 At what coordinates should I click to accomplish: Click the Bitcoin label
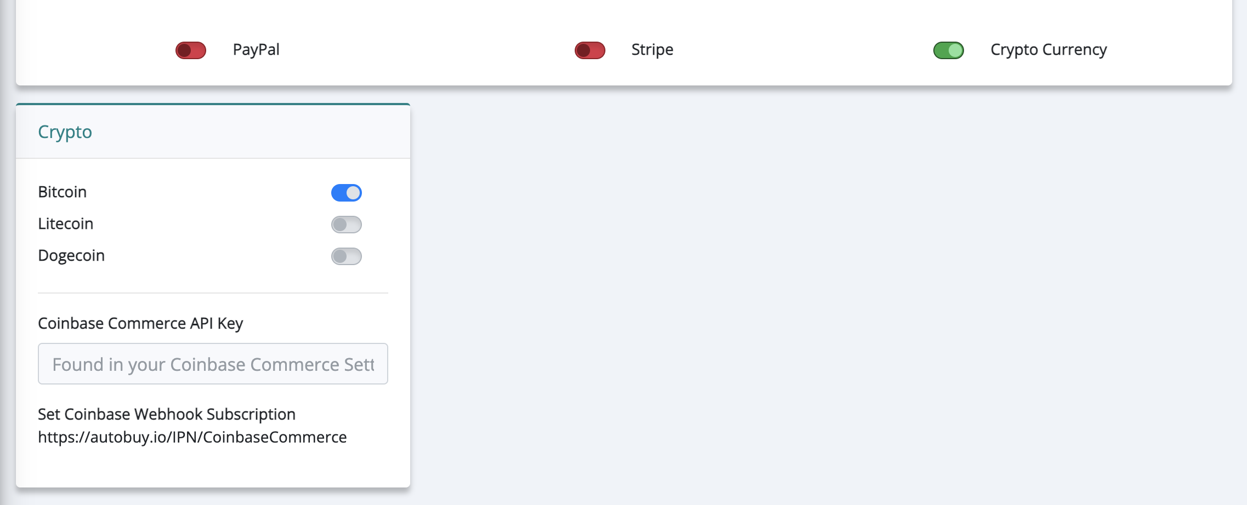point(63,192)
